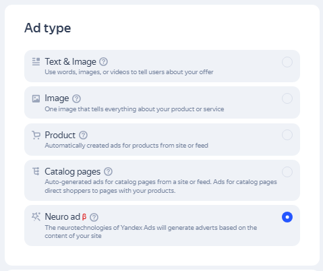Click the Text & Image layout icon
The image size is (323, 271).
[36, 62]
